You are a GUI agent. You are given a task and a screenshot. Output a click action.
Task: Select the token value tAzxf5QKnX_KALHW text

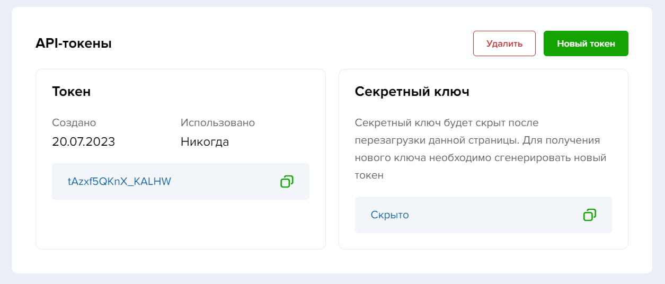(119, 182)
